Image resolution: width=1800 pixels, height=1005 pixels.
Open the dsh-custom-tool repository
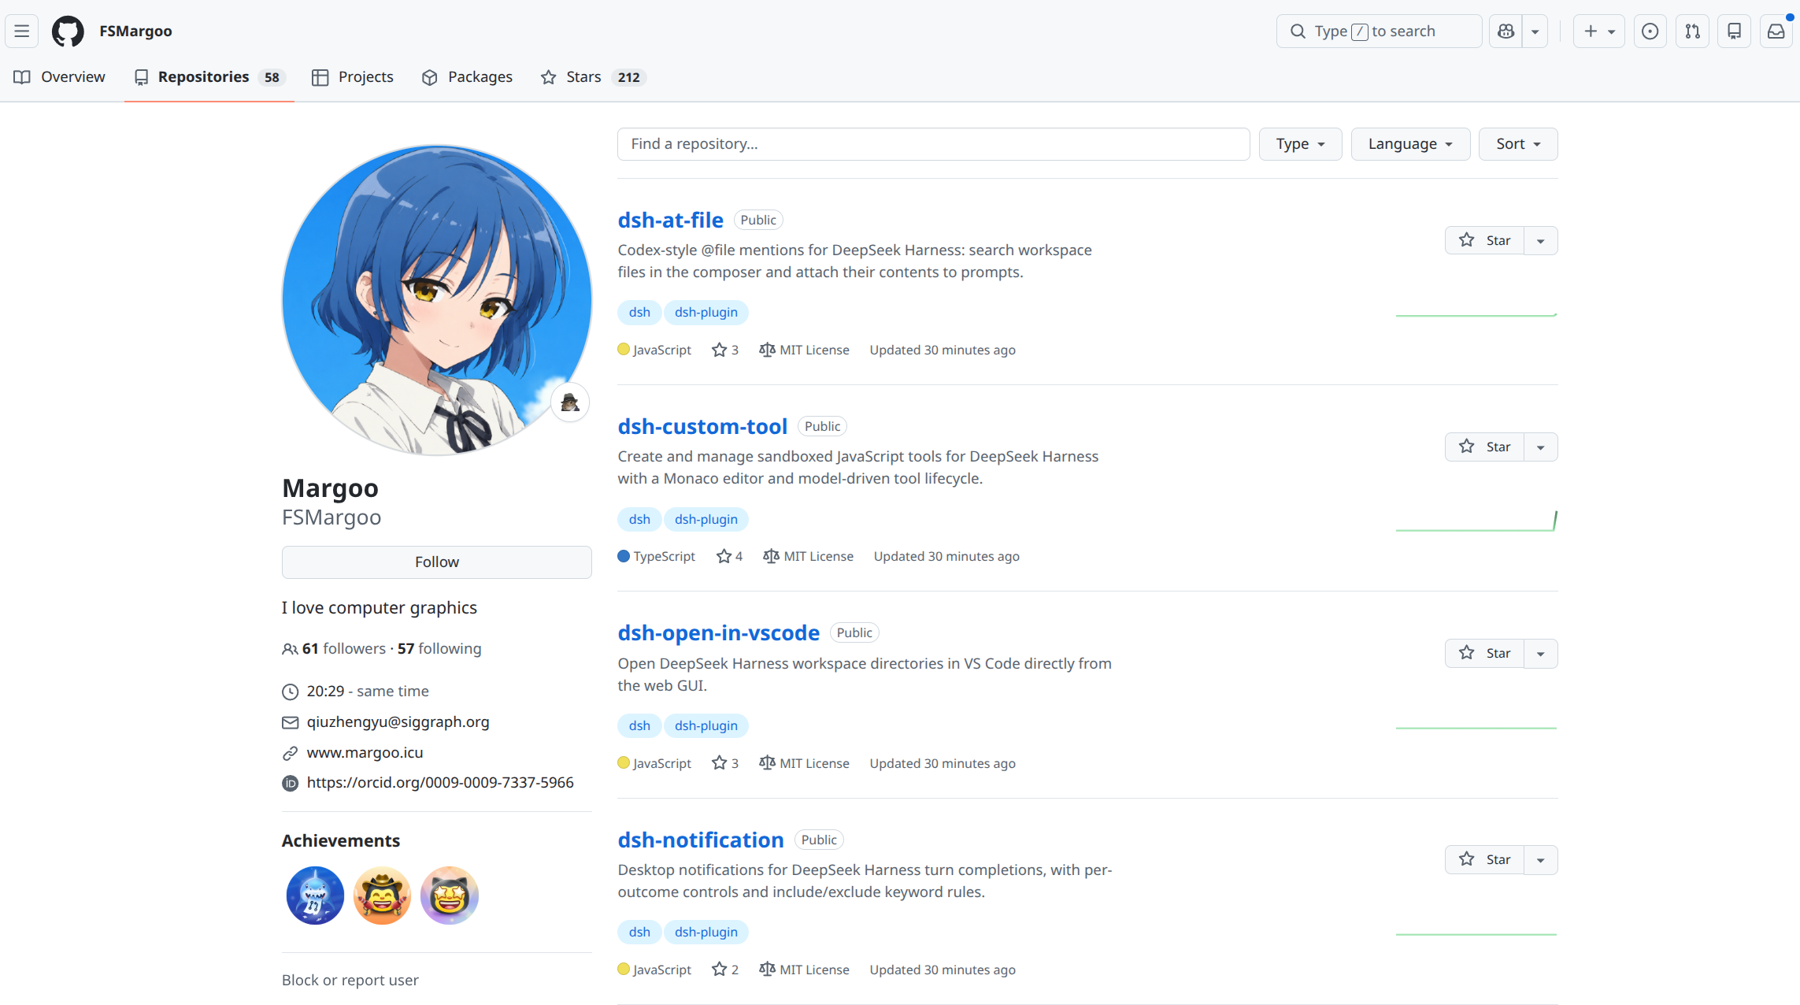pos(702,426)
